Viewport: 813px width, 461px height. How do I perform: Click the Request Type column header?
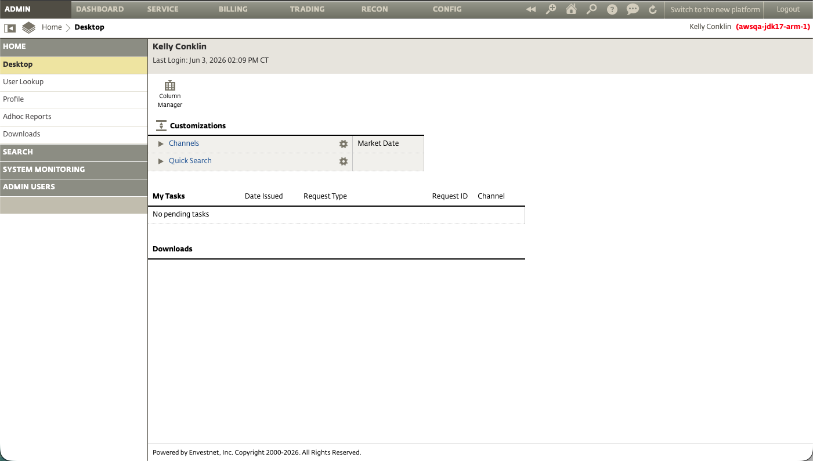point(325,196)
